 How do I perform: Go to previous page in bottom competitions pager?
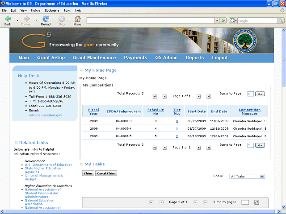164,148
